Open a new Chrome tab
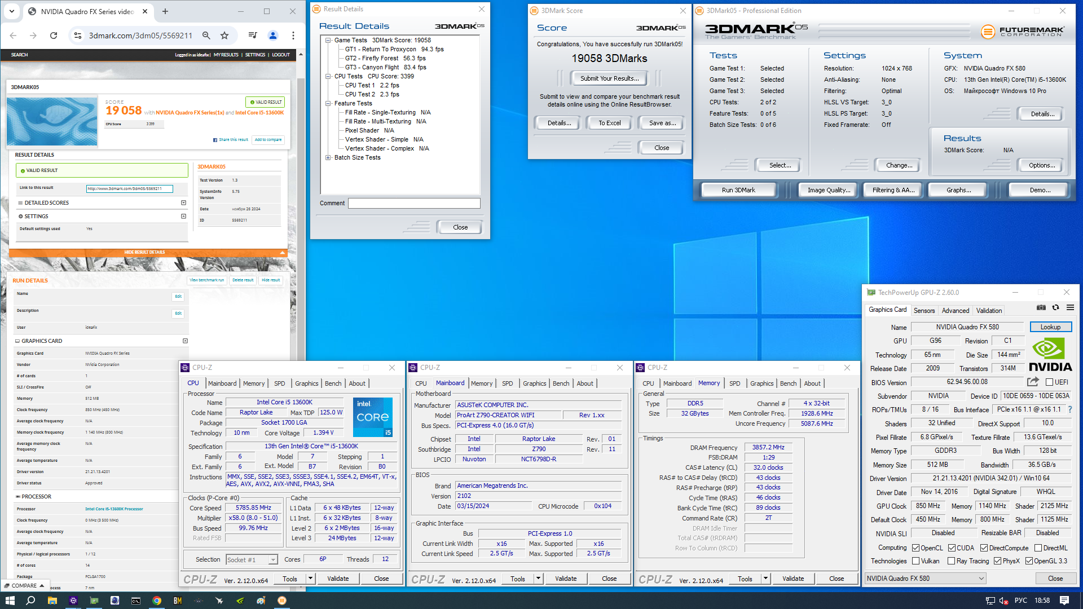Screen dimensions: 1083x609 [165, 11]
